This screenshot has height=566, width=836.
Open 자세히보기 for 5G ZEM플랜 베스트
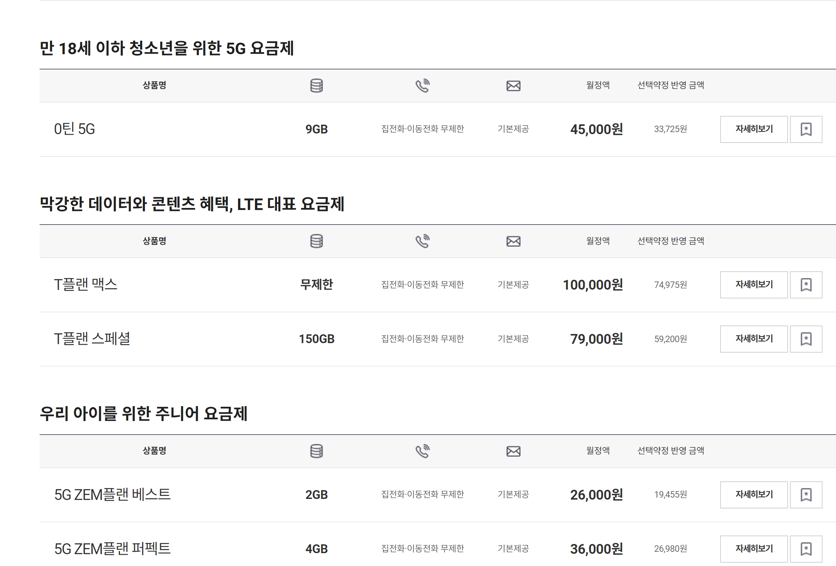tap(753, 495)
